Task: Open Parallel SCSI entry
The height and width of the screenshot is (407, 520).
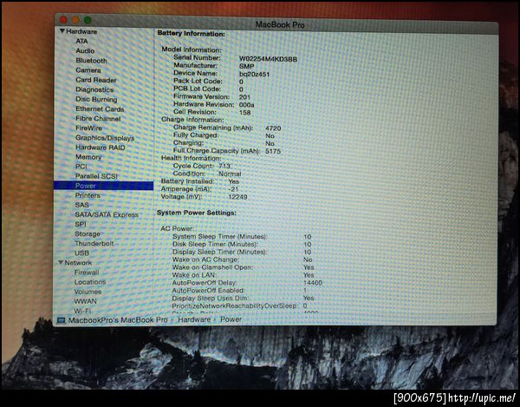Action: pyautogui.click(x=96, y=176)
